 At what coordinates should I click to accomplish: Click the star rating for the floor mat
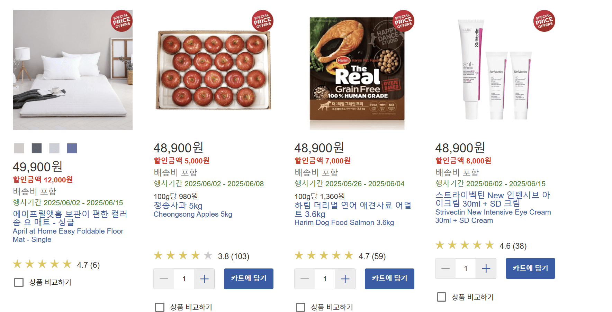tap(42, 264)
